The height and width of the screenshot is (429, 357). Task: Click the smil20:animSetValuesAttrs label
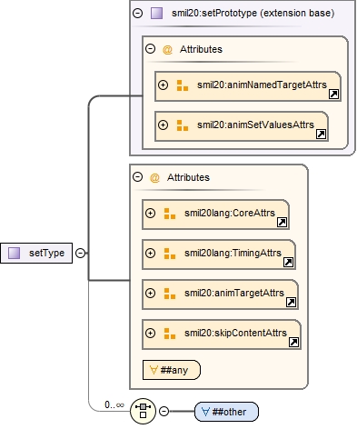(x=255, y=125)
